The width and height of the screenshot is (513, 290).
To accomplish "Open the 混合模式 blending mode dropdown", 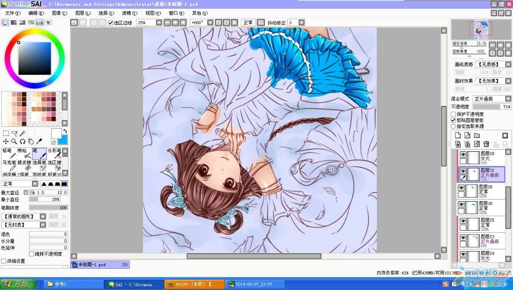I will click(508, 98).
